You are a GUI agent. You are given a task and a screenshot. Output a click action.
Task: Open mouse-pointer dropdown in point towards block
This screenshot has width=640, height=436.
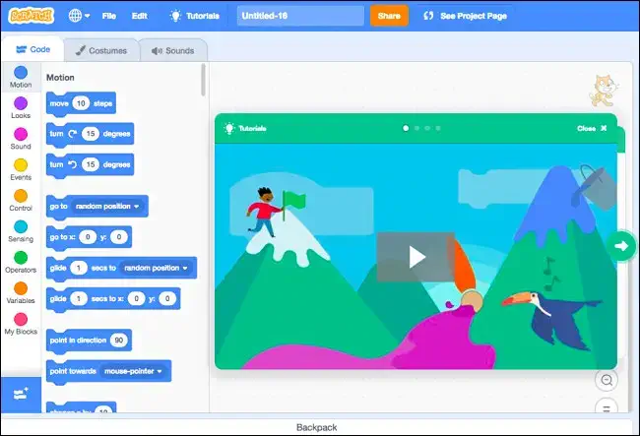pyautogui.click(x=133, y=371)
